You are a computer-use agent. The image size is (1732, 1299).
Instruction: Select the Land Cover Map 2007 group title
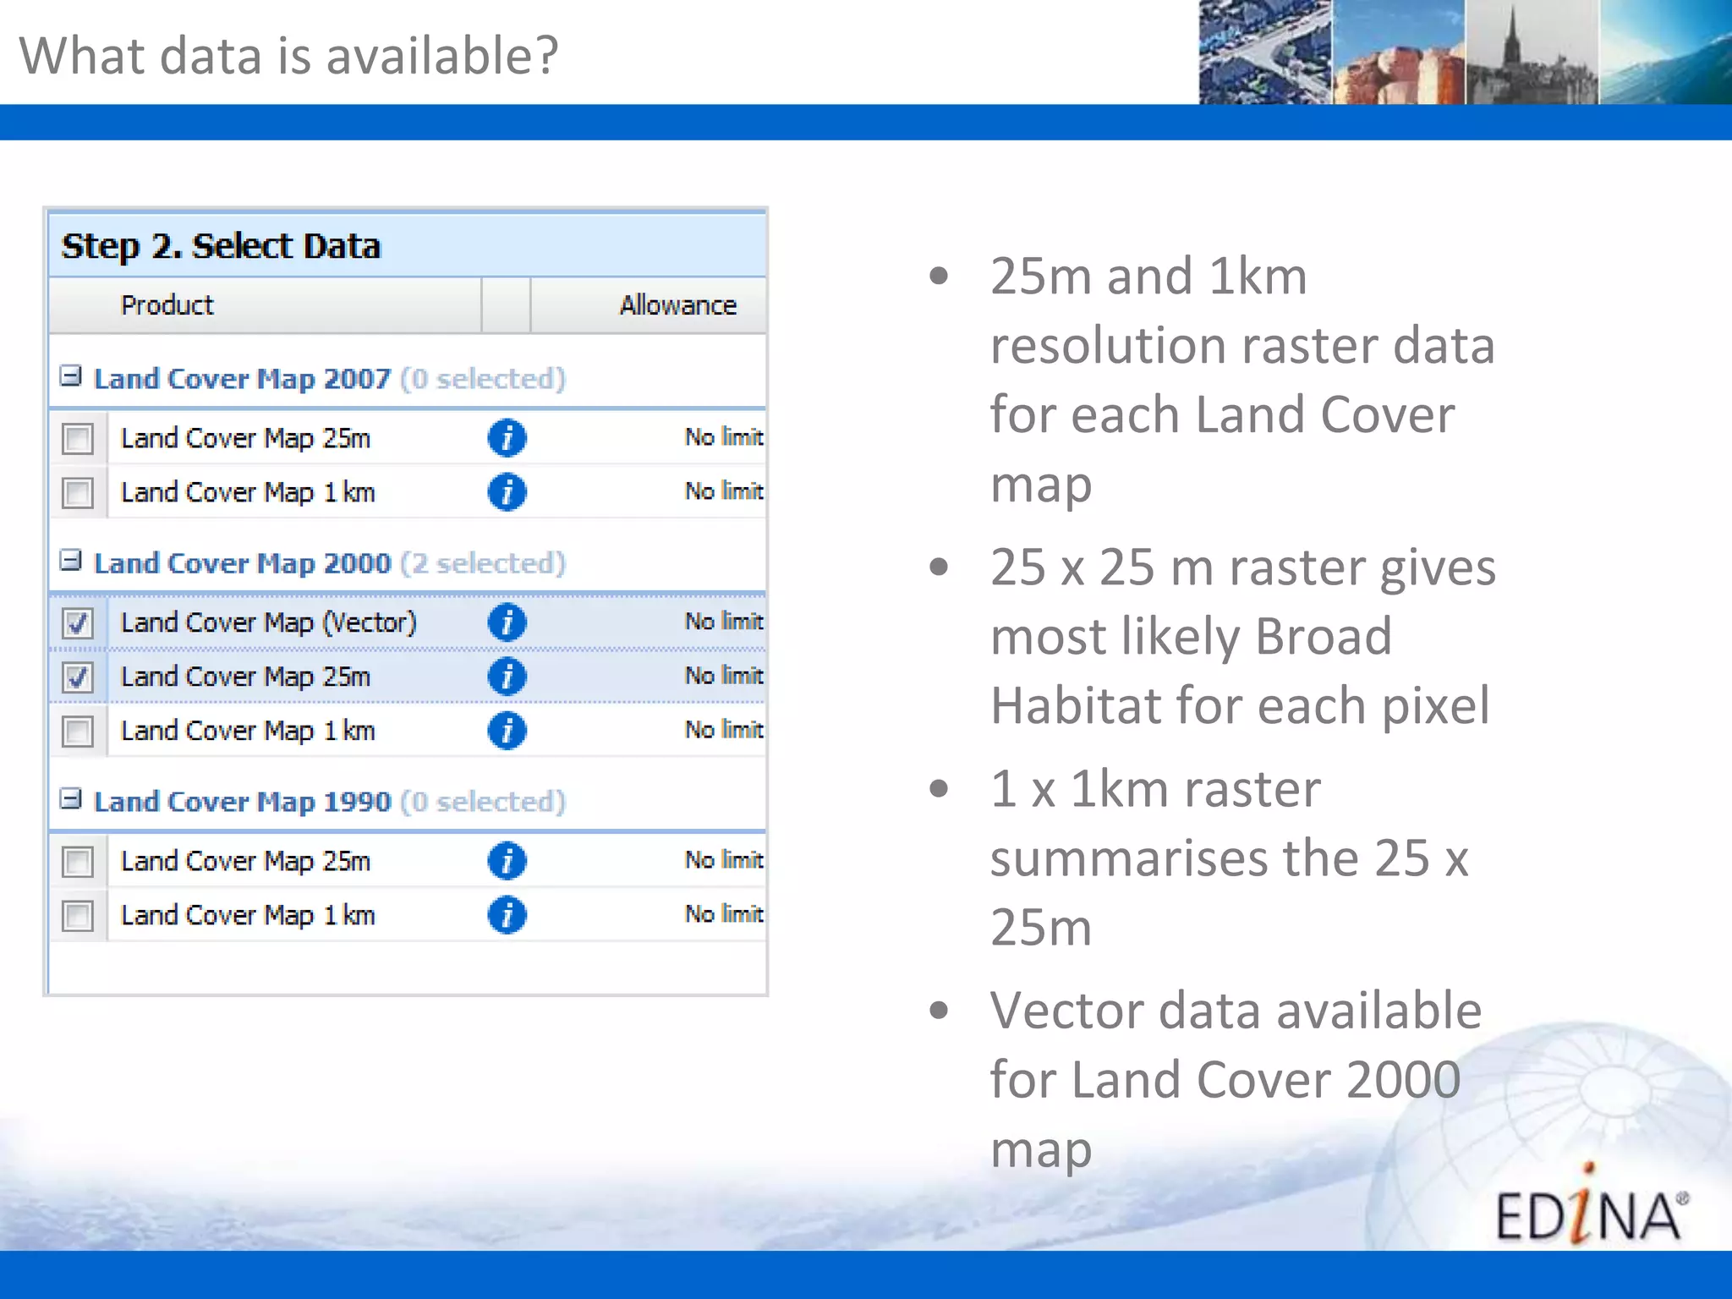(242, 379)
